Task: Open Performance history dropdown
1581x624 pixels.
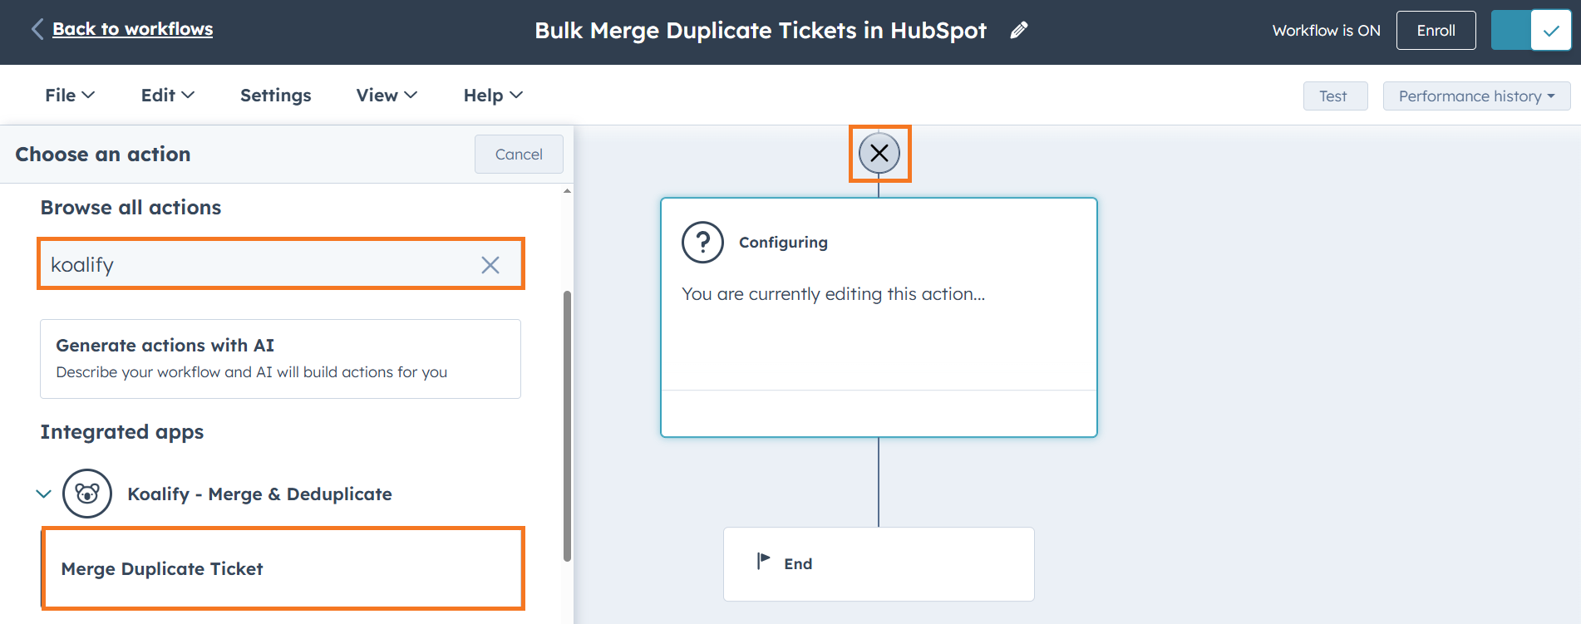Action: [x=1476, y=96]
